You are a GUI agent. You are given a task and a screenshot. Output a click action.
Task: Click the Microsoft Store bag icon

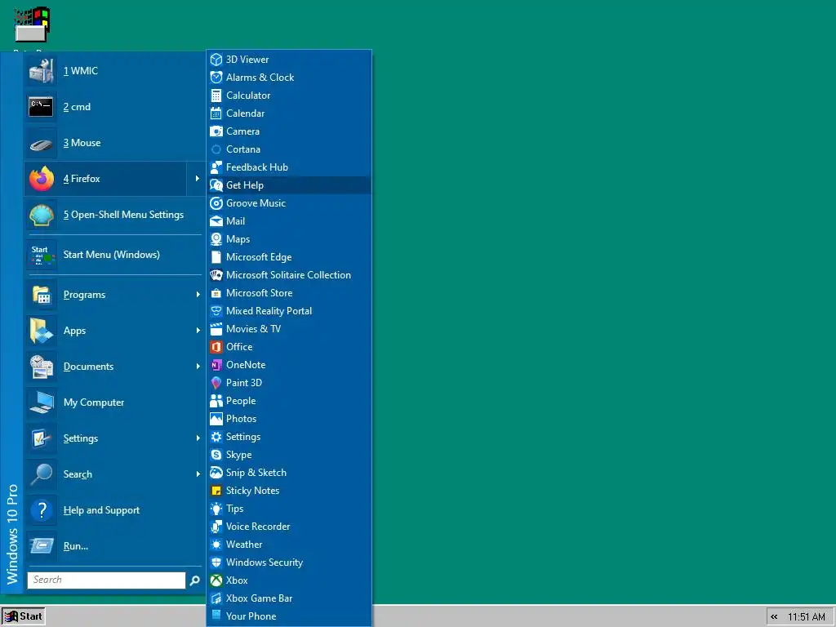(x=216, y=293)
